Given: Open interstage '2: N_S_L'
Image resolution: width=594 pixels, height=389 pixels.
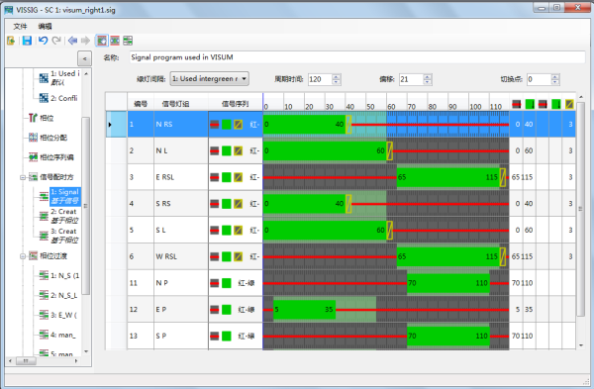Looking at the screenshot, I should [x=58, y=295].
